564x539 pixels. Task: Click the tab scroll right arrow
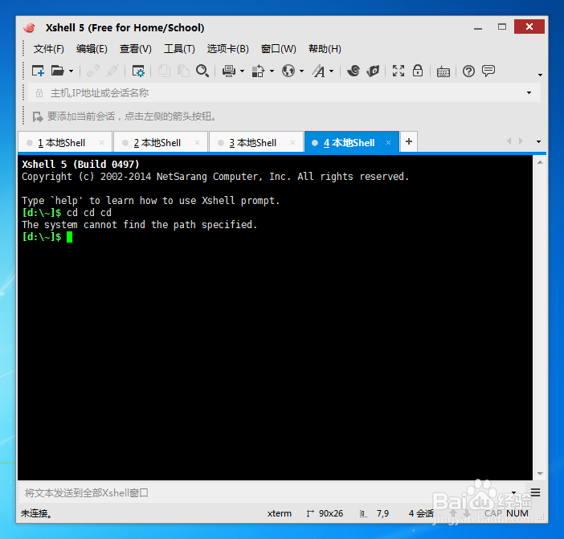tap(521, 141)
